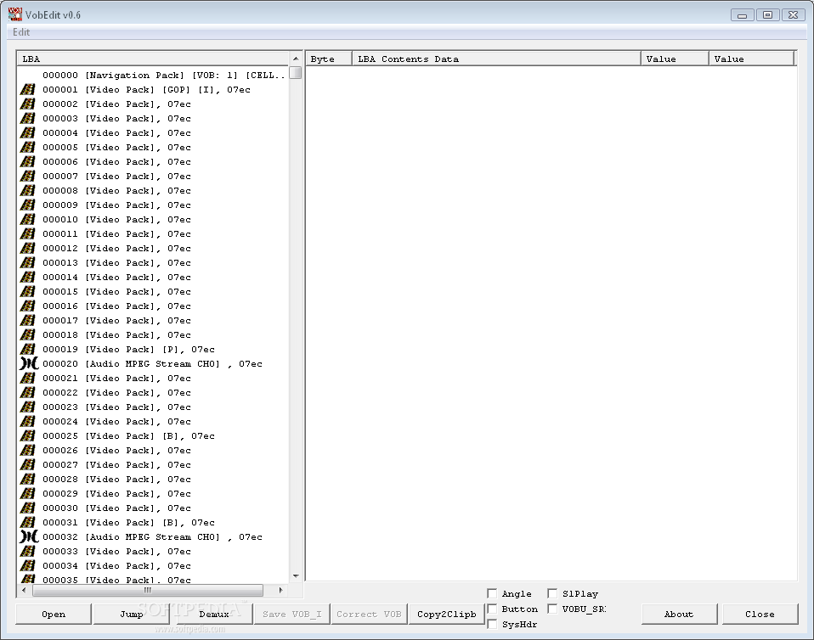Click the VobEdit app icon in title bar
Screen dimensions: 814x640
click(15, 14)
